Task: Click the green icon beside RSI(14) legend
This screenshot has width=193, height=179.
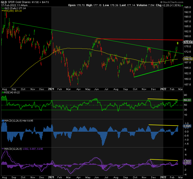Action: (3, 93)
